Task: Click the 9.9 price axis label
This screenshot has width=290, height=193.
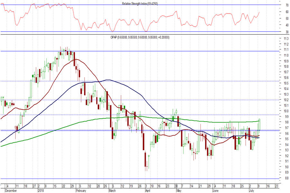Action: 287,117
